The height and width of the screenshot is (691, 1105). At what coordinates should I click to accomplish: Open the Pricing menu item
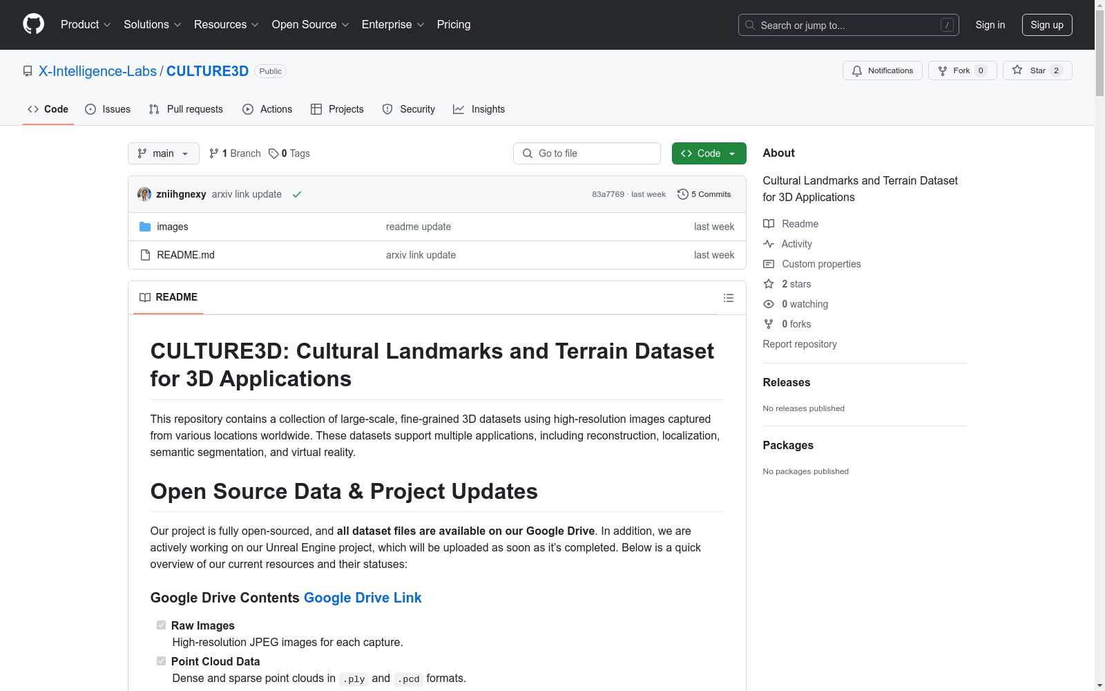pyautogui.click(x=454, y=25)
